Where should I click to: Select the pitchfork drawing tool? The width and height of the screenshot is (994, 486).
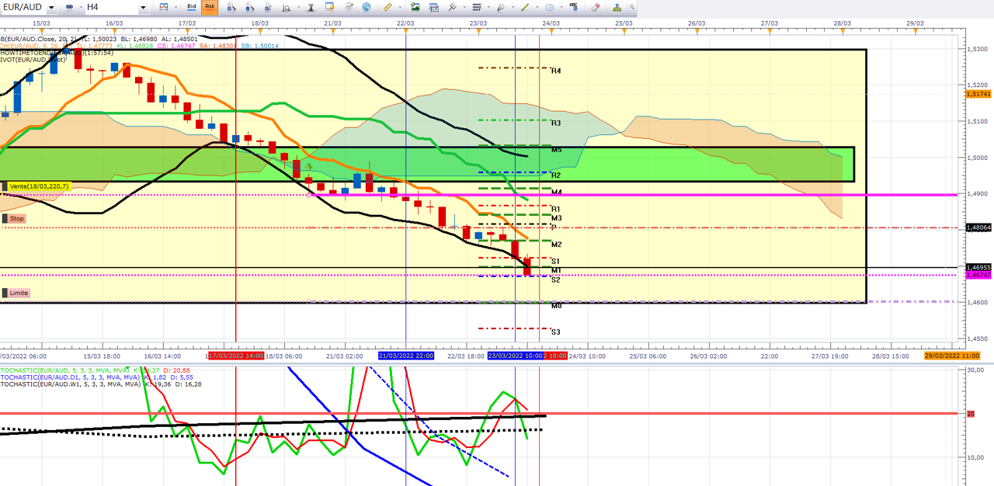click(452, 7)
